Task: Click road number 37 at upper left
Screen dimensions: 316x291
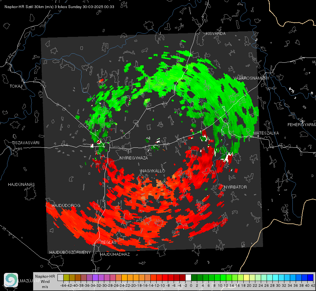Action: pos(10,56)
